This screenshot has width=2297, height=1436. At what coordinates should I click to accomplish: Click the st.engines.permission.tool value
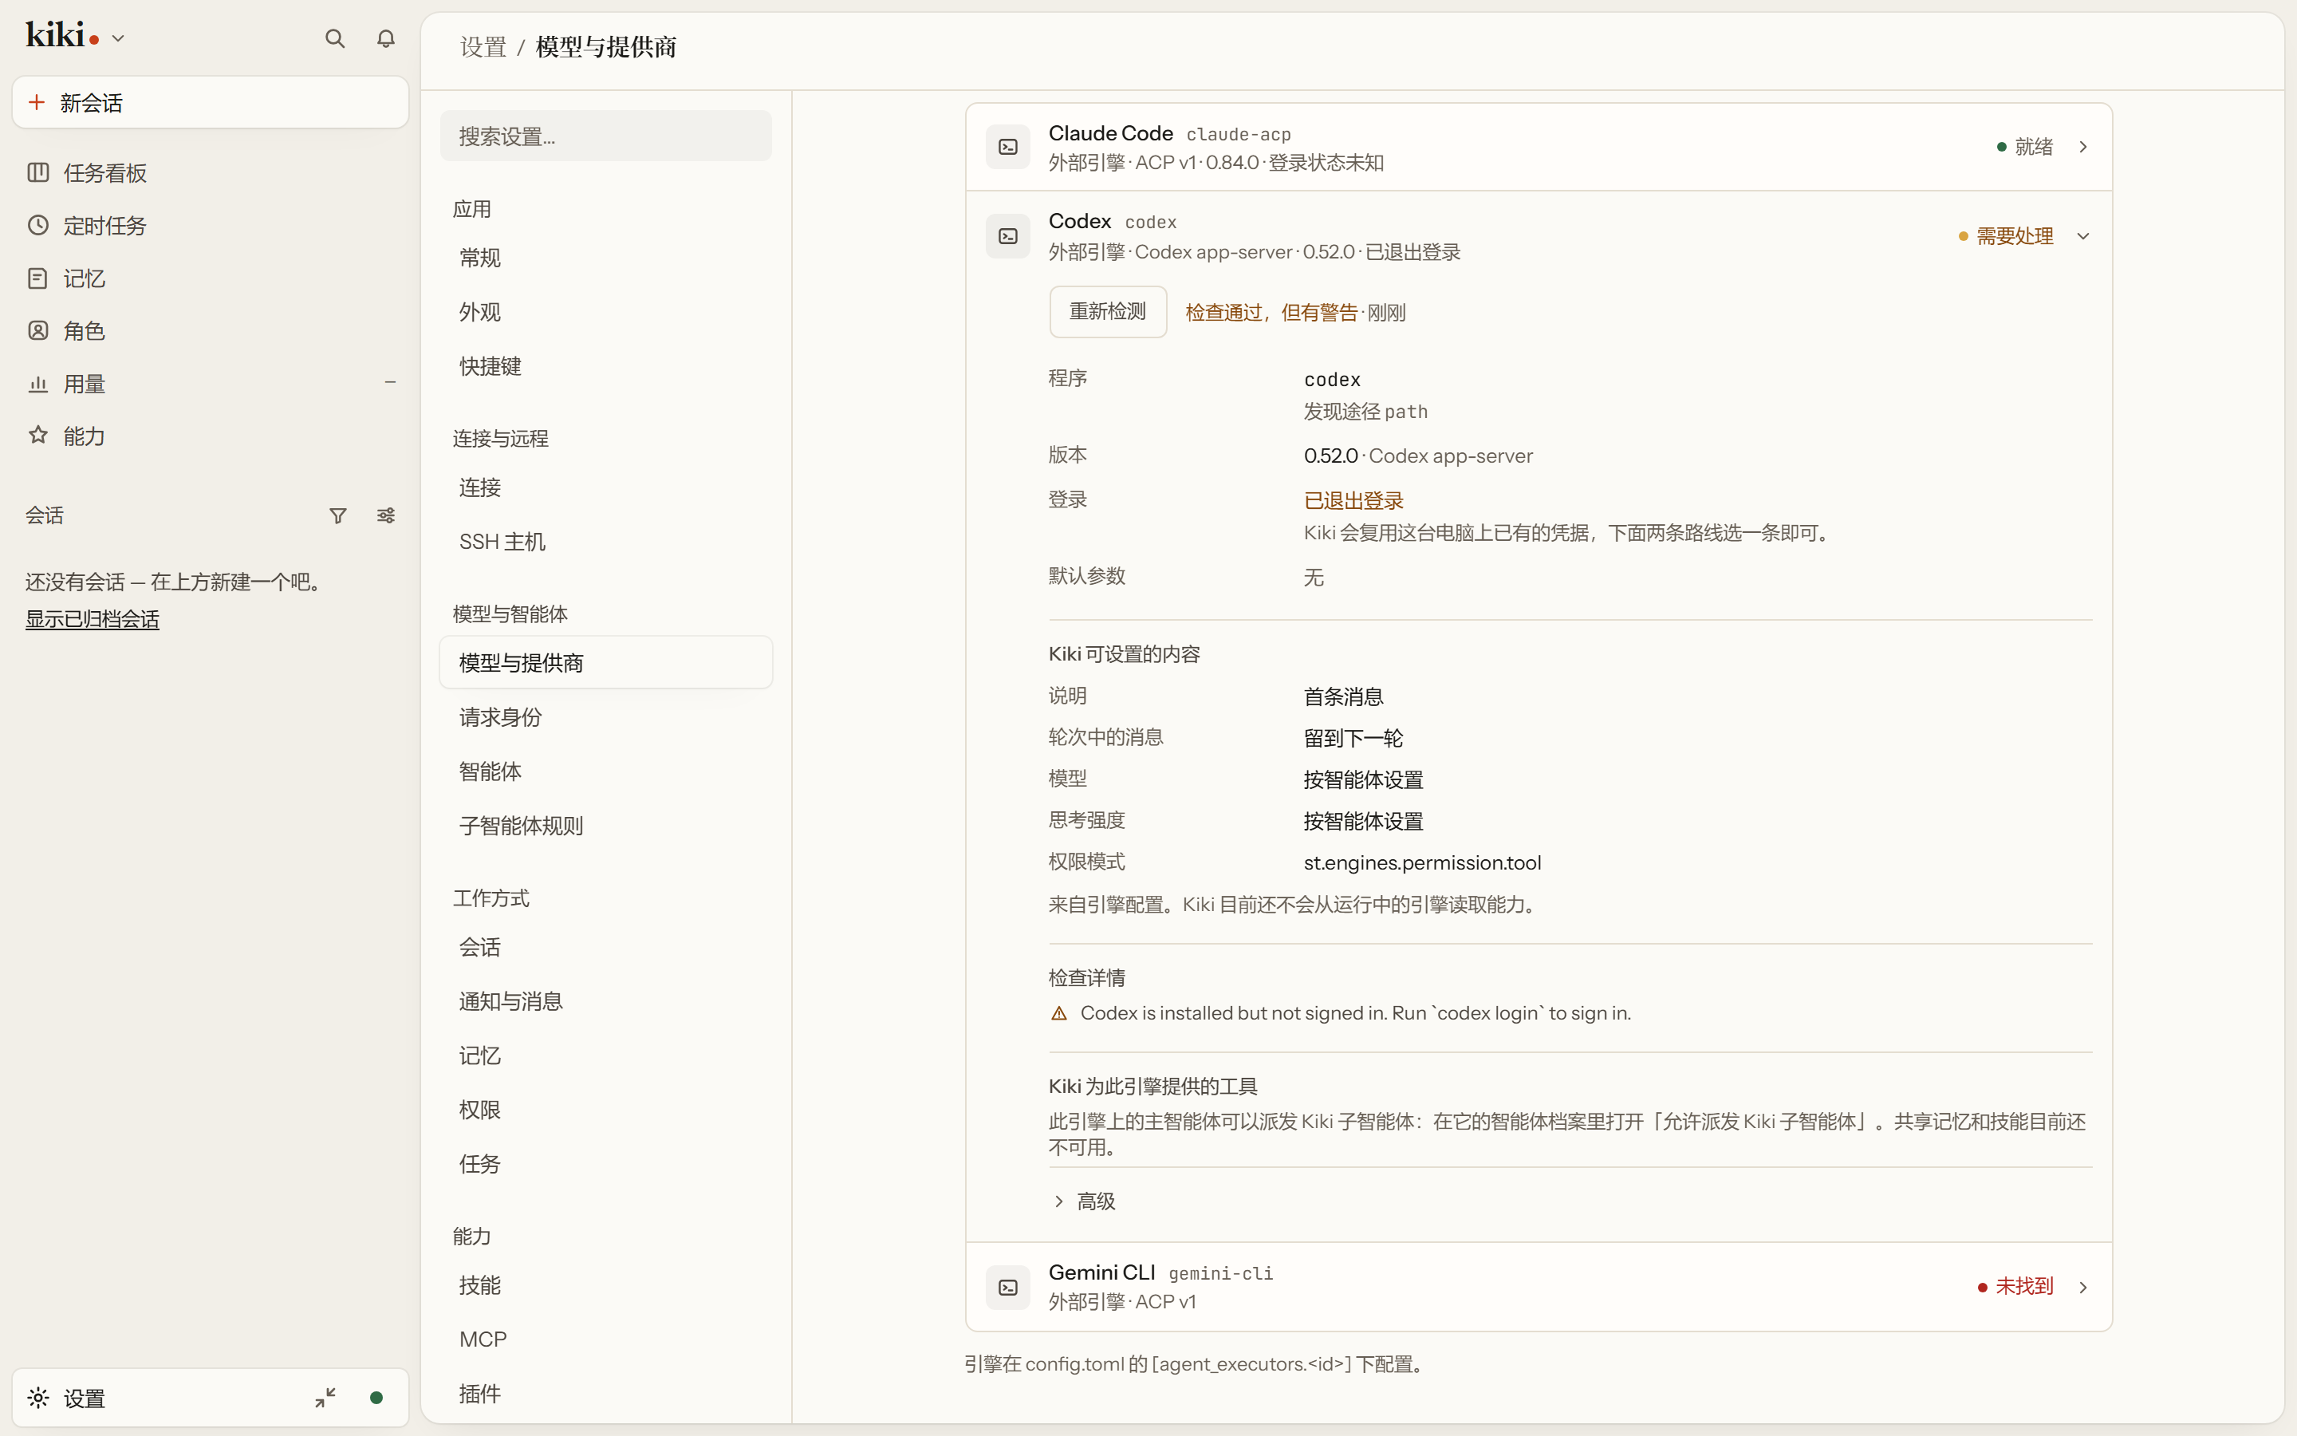click(1422, 862)
